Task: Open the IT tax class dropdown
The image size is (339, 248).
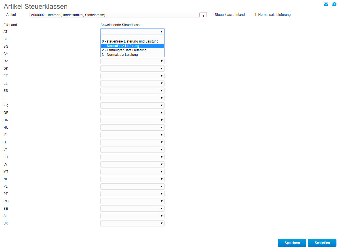Action: 132,142
